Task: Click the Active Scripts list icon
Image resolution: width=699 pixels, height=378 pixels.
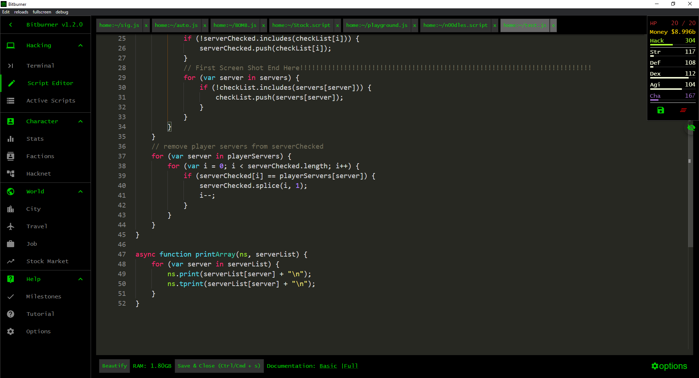Action: coord(11,101)
